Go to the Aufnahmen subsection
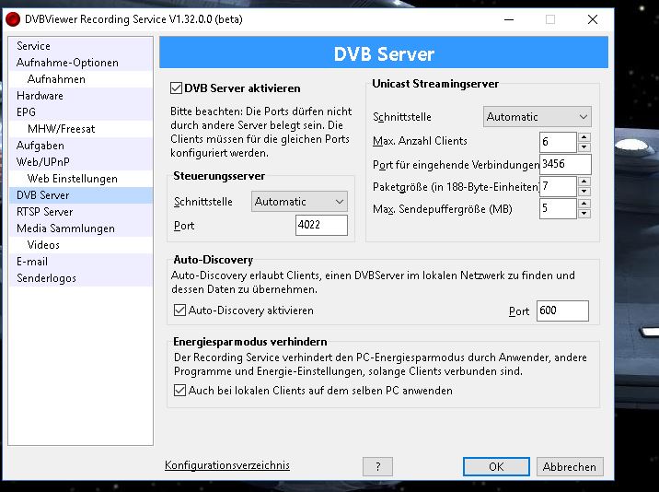This screenshot has width=659, height=492. [x=81, y=79]
